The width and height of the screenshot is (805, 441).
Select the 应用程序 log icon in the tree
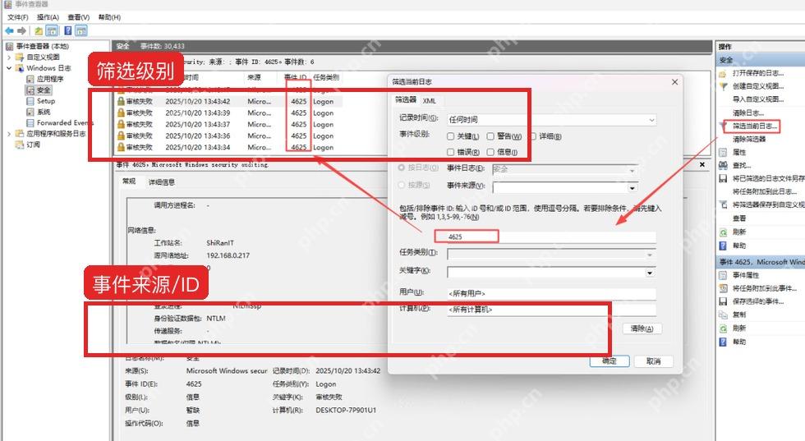pyautogui.click(x=30, y=79)
